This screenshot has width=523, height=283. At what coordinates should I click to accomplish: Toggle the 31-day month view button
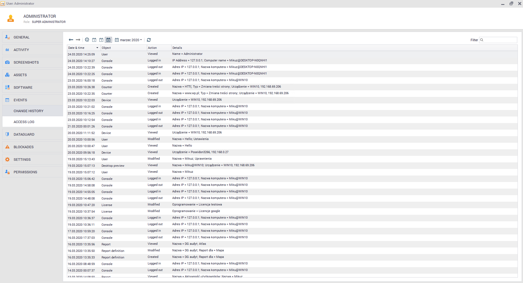pos(108,40)
